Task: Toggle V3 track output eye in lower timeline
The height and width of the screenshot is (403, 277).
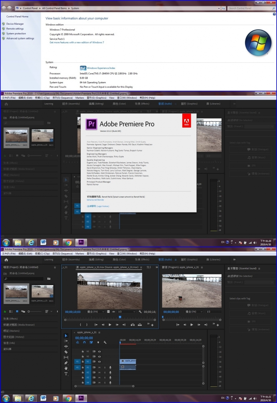Action: coord(99,351)
